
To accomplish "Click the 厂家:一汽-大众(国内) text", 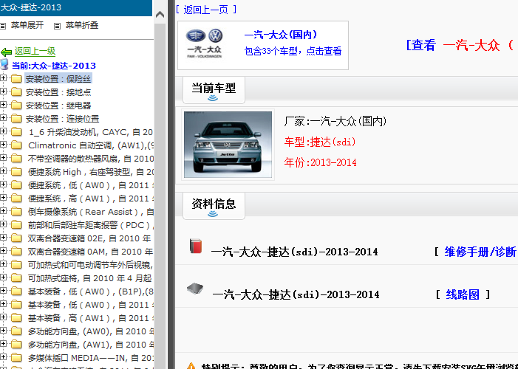I will [x=335, y=121].
